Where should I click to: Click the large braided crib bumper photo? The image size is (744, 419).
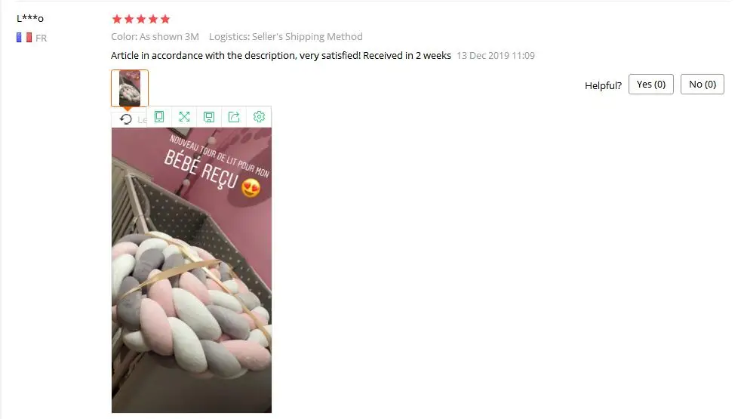[192, 270]
